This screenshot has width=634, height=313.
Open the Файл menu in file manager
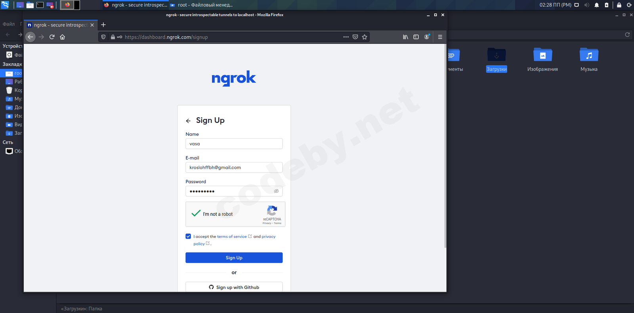[9, 24]
